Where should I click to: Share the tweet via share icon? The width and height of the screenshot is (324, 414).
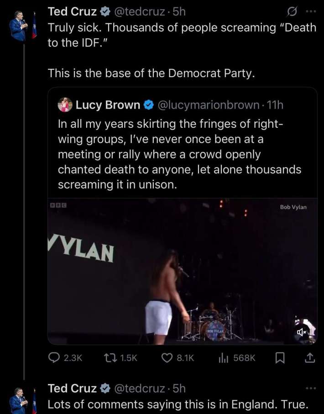pyautogui.click(x=310, y=358)
